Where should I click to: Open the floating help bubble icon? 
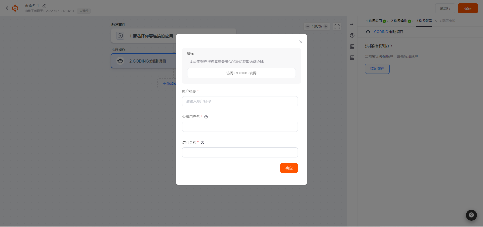click(x=471, y=215)
